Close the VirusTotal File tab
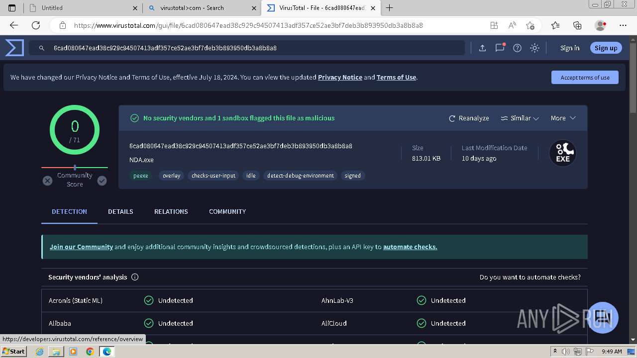 373,8
